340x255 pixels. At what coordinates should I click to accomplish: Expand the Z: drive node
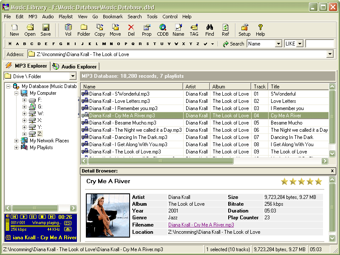(x=24, y=134)
